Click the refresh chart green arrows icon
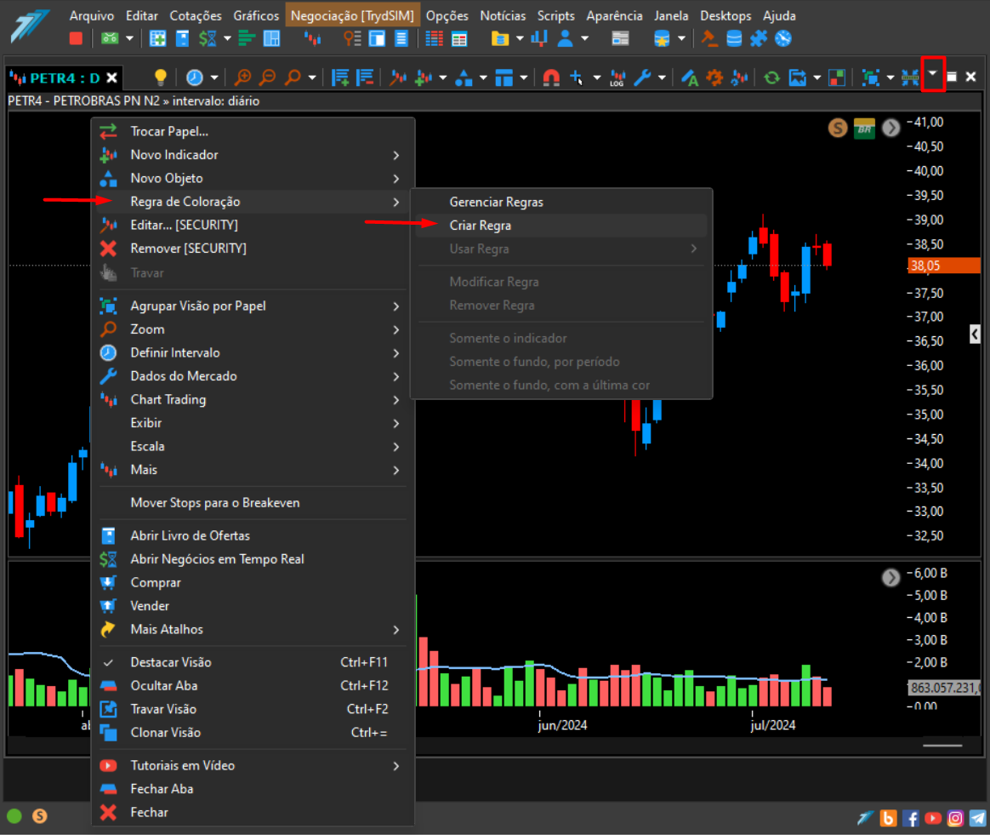Screen dimensions: 990x835 (771, 77)
